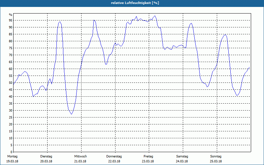Click the "25" y-axis value
264x165 pixels.
tap(11, 117)
